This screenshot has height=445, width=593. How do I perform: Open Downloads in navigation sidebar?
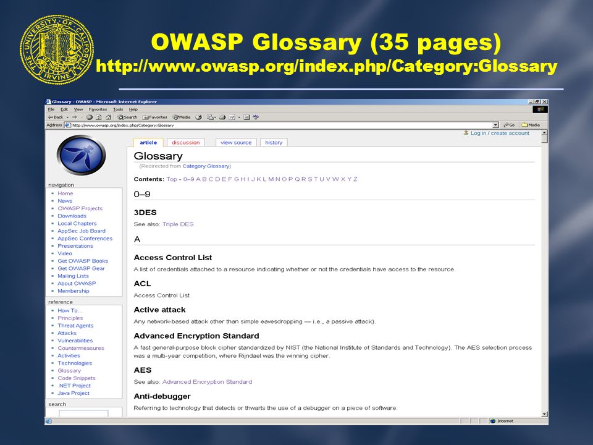tap(72, 216)
